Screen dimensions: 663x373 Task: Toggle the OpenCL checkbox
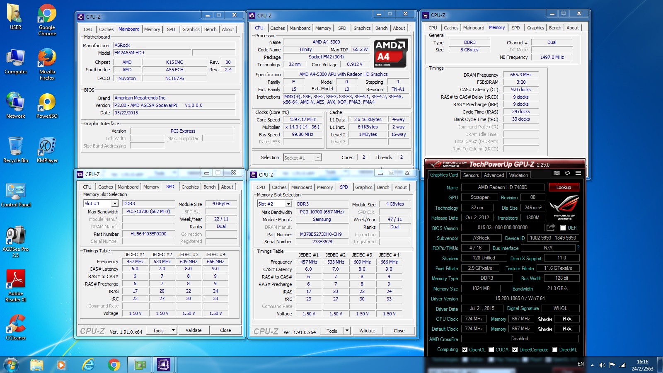tap(465, 350)
